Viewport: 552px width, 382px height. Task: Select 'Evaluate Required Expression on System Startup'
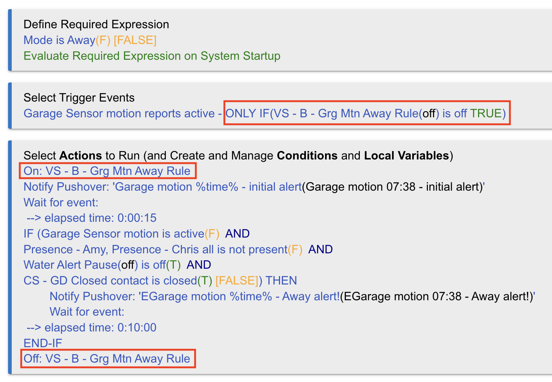152,56
